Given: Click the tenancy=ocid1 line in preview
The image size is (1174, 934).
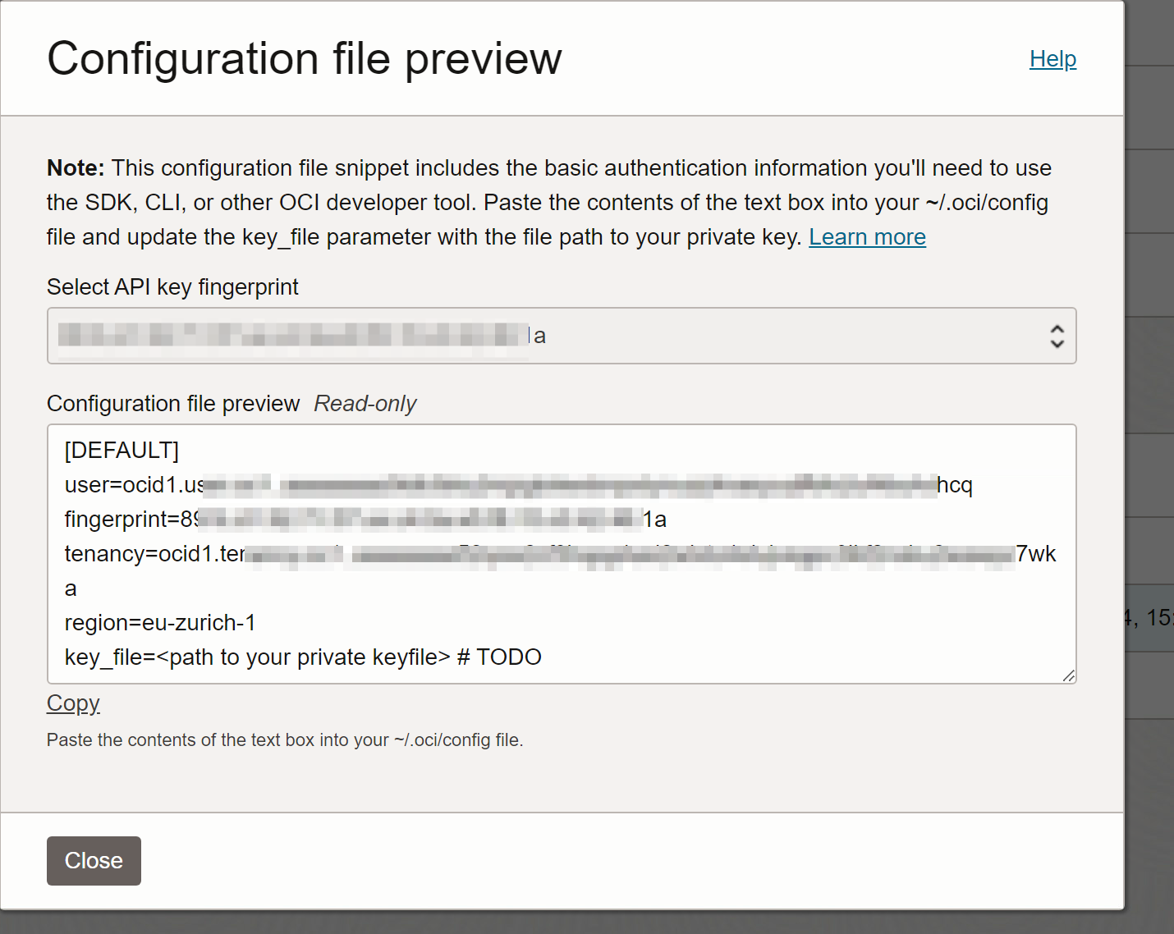Looking at the screenshot, I should (154, 554).
